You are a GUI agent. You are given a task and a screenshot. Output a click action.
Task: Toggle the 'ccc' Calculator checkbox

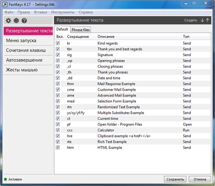pos(58,130)
